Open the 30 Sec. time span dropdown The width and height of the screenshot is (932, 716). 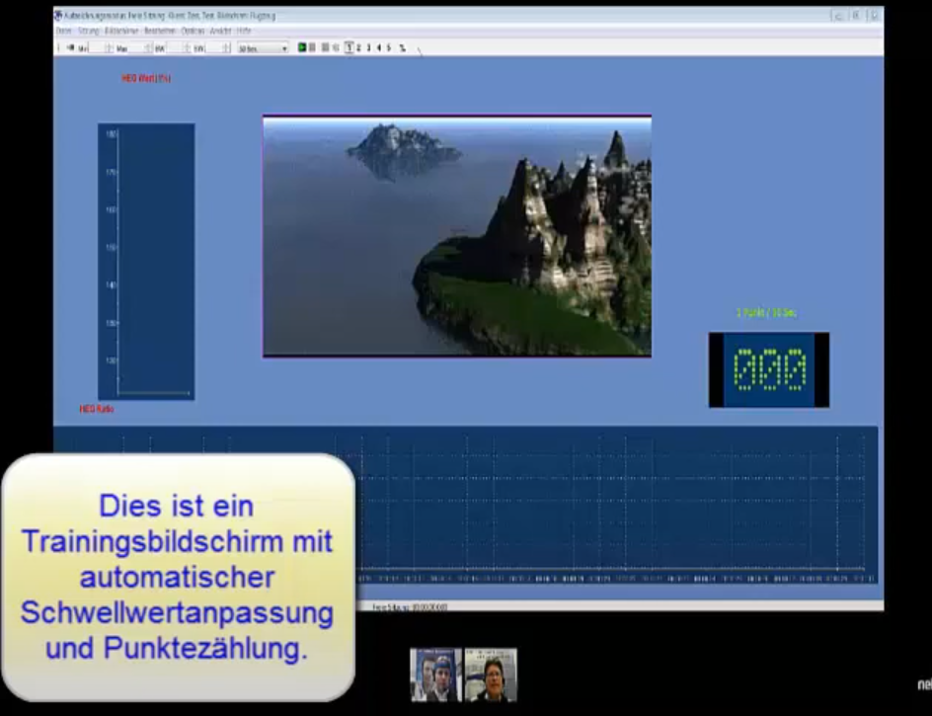(263, 48)
